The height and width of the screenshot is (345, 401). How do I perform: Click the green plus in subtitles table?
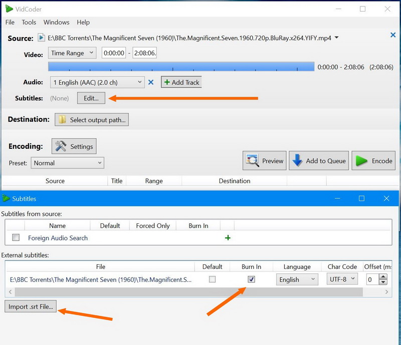coord(228,238)
